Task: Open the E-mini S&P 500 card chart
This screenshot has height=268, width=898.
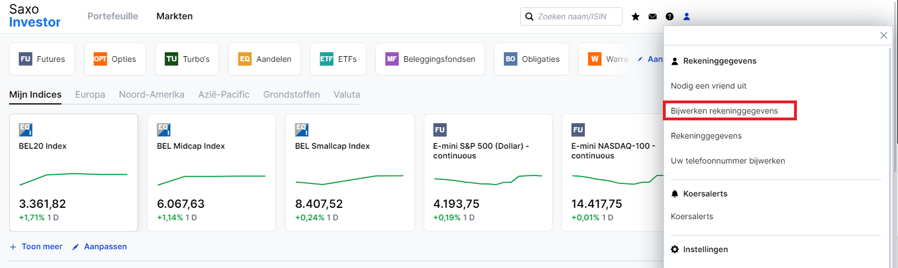Action: point(488,180)
